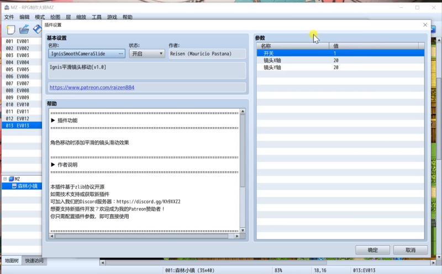
Task: Select the 镜头X轴 parameter row
Action: pyautogui.click(x=340, y=60)
